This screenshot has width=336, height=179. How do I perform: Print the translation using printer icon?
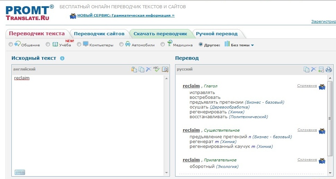(329, 69)
